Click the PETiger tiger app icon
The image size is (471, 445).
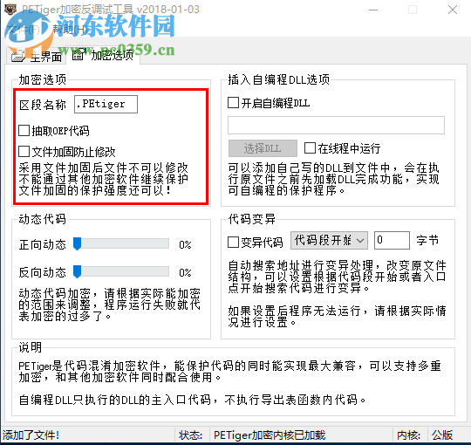point(10,10)
